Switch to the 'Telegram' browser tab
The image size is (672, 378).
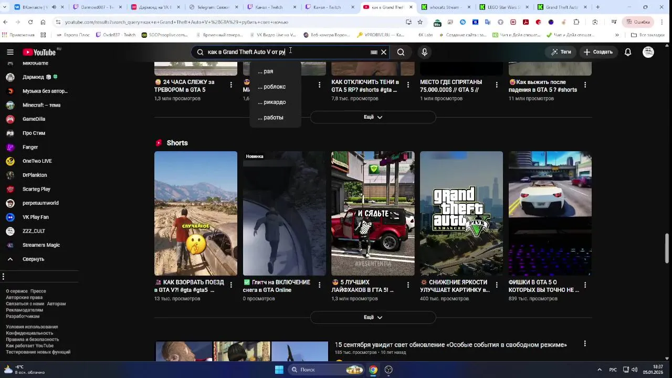click(213, 7)
